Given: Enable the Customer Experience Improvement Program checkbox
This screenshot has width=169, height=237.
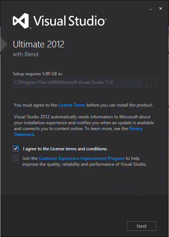Looking at the screenshot, I should click(16, 158).
